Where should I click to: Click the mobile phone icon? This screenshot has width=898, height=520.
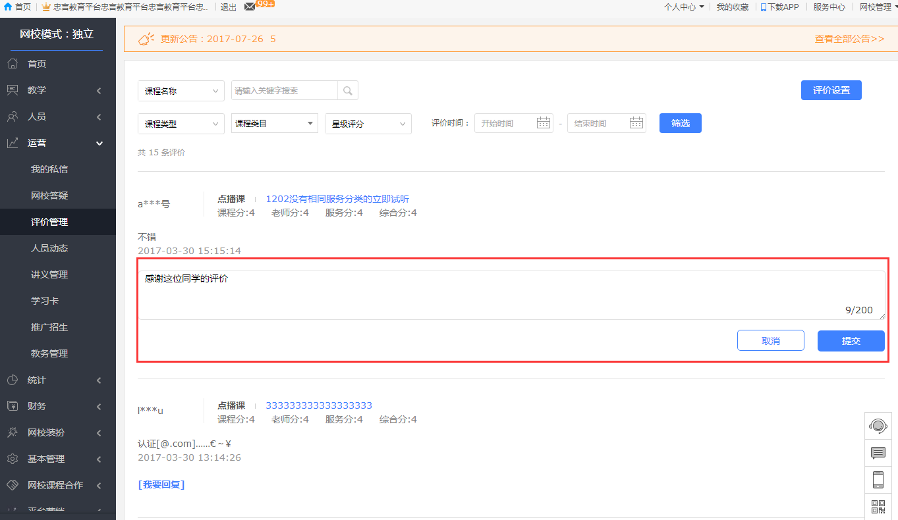[x=878, y=480]
